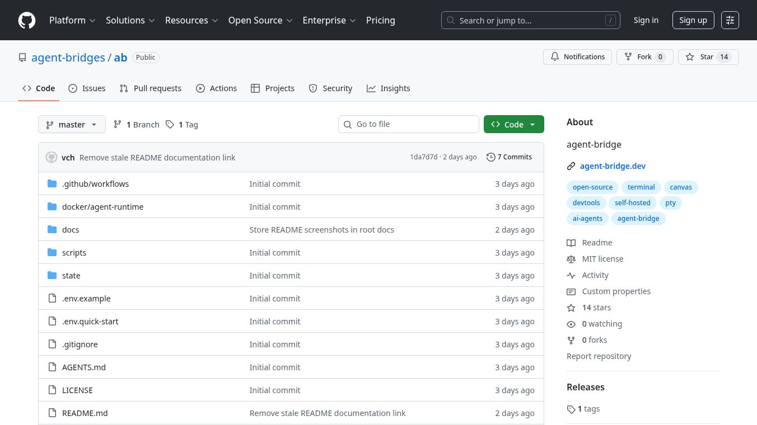Viewport: 757px width, 425px height.
Task: Click the Notifications bell button
Action: [577, 57]
